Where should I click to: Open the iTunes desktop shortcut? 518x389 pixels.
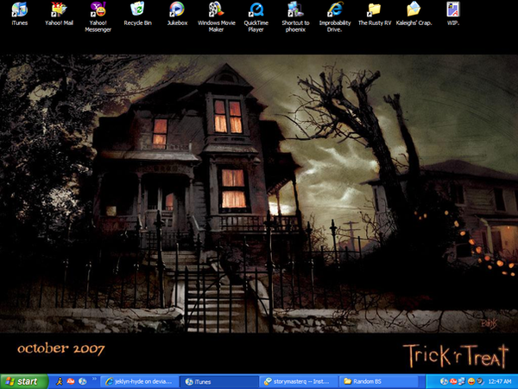tap(20, 14)
